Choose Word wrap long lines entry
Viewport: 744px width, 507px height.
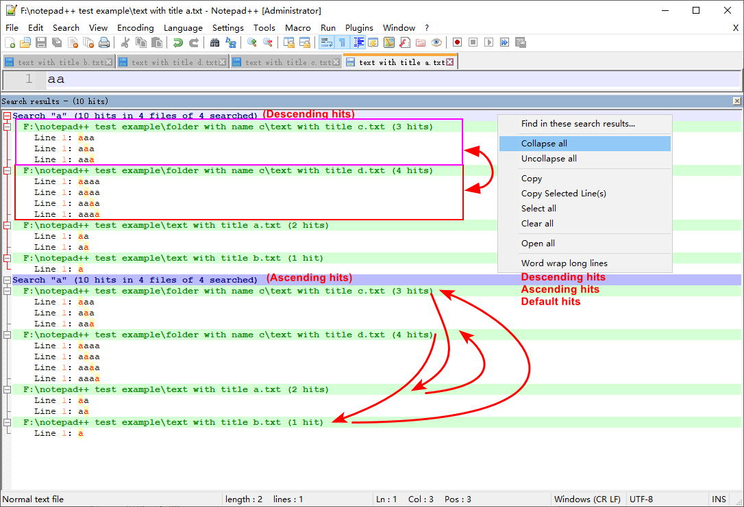coord(584,263)
